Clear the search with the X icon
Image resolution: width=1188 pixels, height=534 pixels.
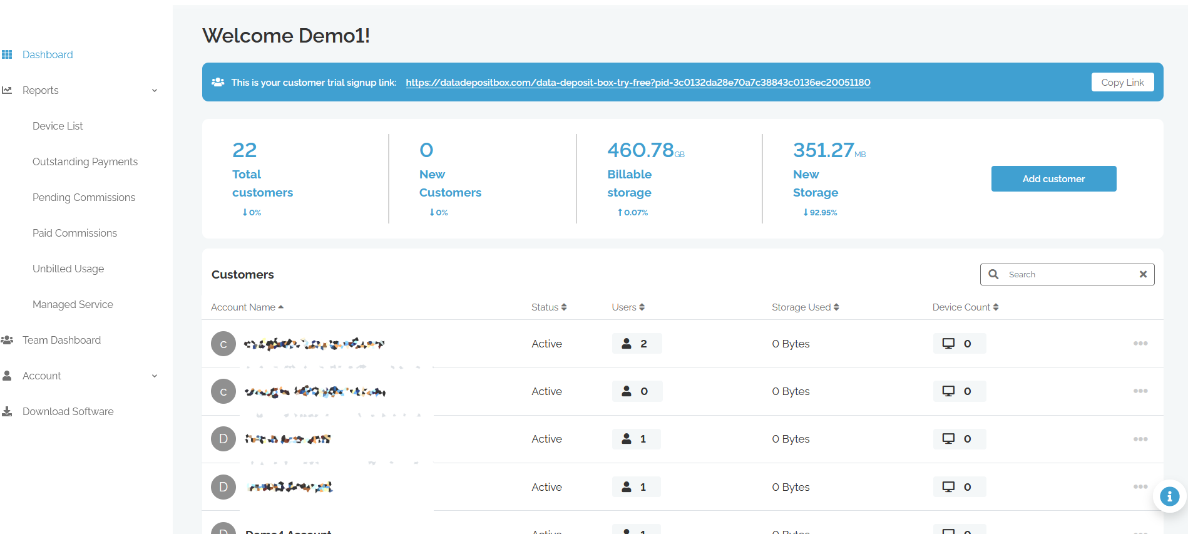click(x=1143, y=274)
